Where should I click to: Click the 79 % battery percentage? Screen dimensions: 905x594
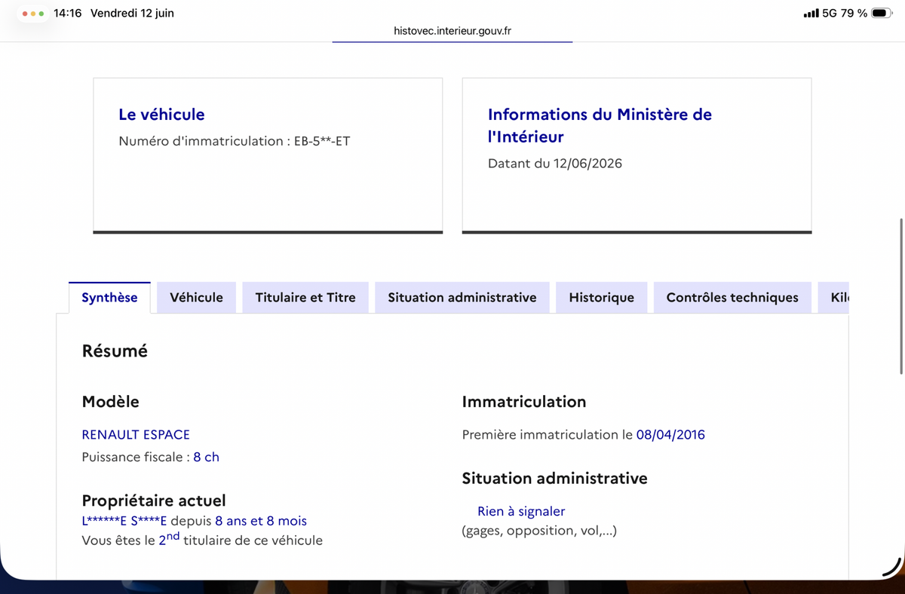tap(854, 13)
